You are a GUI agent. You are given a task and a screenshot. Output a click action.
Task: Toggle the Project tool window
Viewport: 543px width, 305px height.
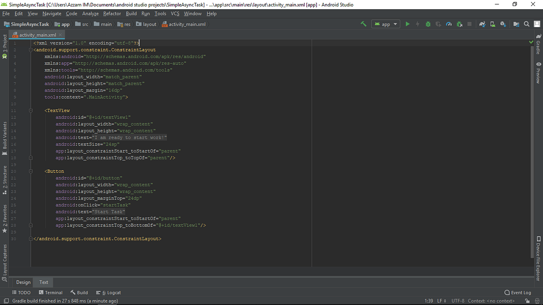[x=4, y=44]
